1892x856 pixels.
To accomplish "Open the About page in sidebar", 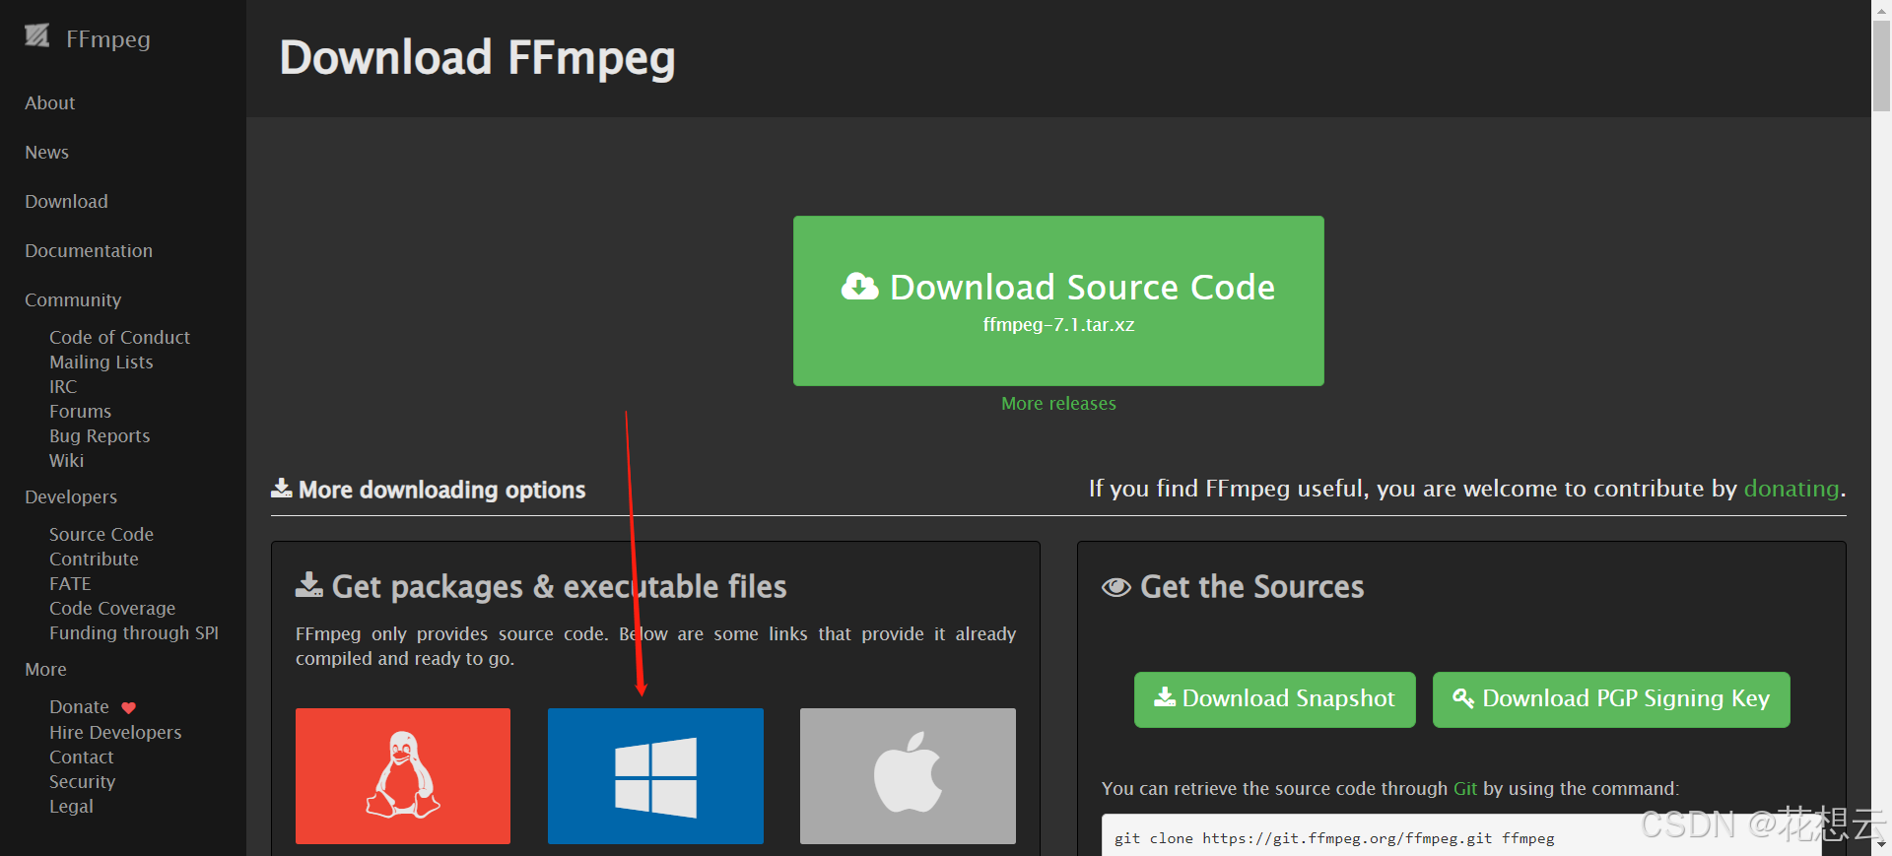I will pyautogui.click(x=50, y=103).
